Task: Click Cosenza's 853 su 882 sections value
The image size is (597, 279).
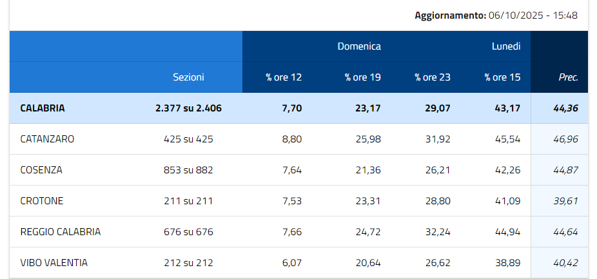Action: pyautogui.click(x=188, y=170)
